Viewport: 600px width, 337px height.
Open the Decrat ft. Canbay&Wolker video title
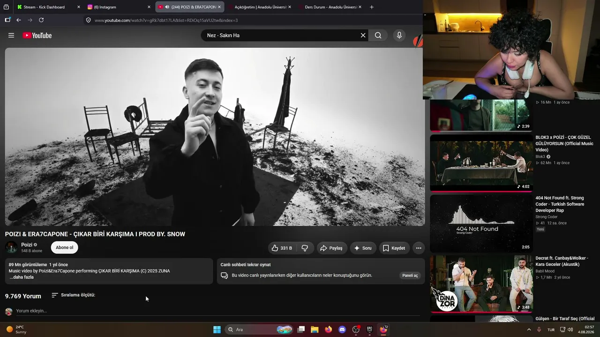coord(562,261)
